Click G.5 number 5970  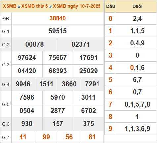click(58, 97)
